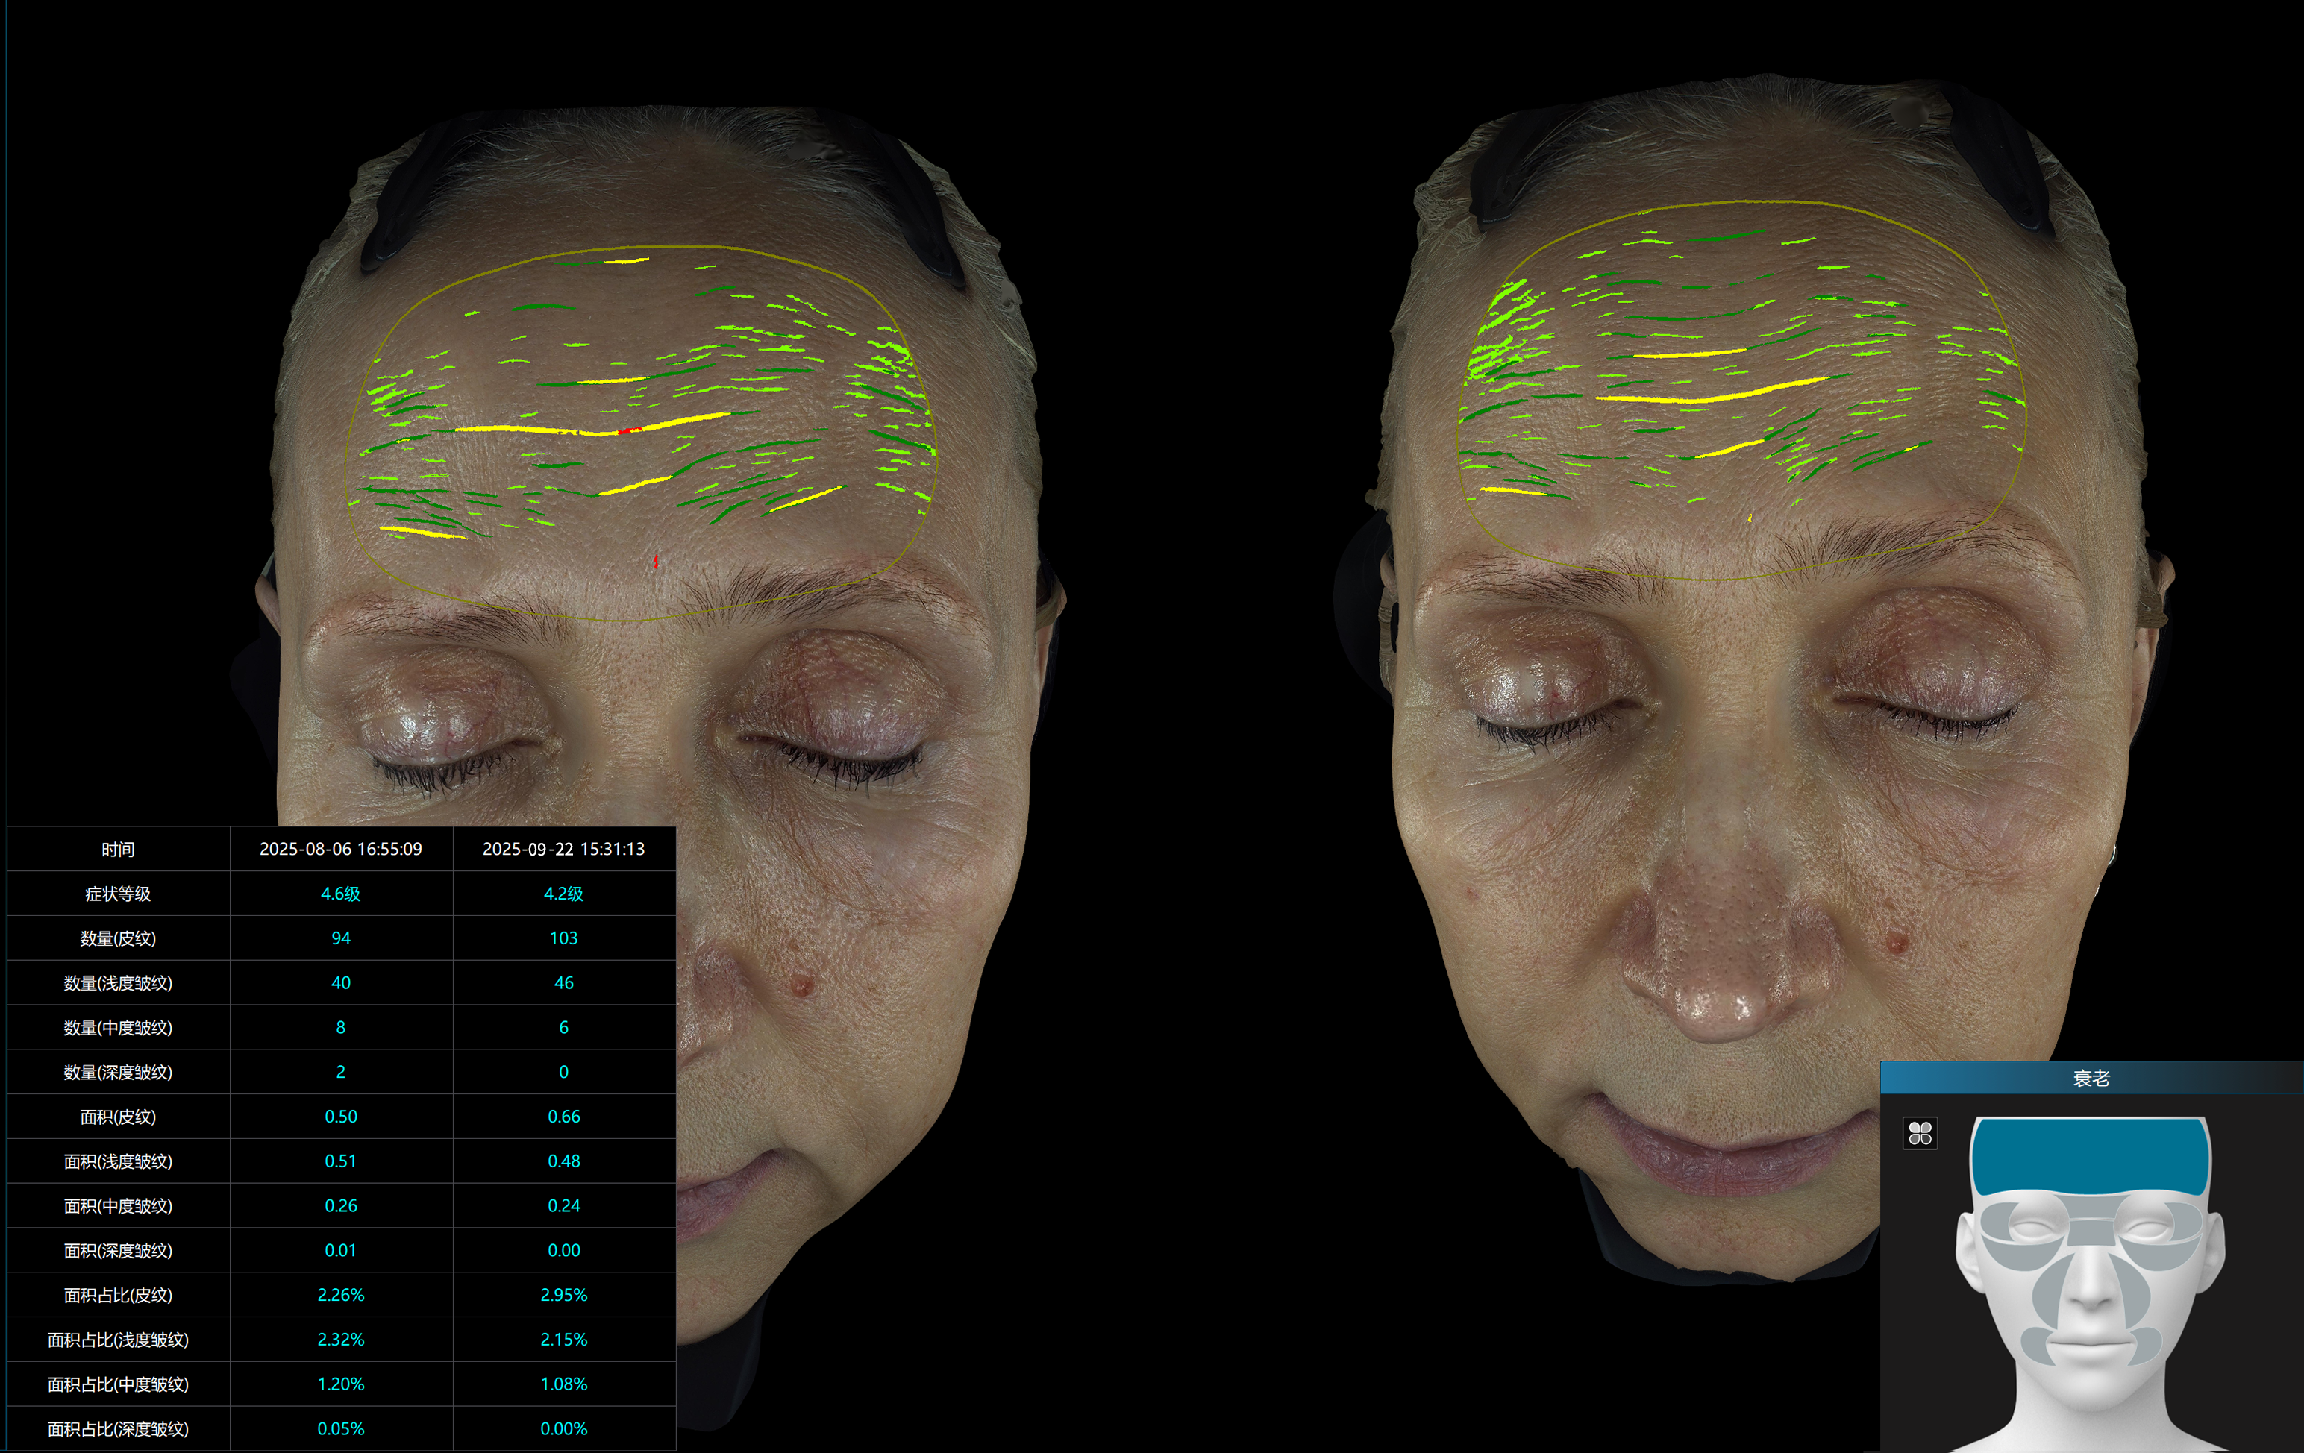
Task: Select the crow's feet region beside left-side eye
Action: [x=1997, y=1223]
